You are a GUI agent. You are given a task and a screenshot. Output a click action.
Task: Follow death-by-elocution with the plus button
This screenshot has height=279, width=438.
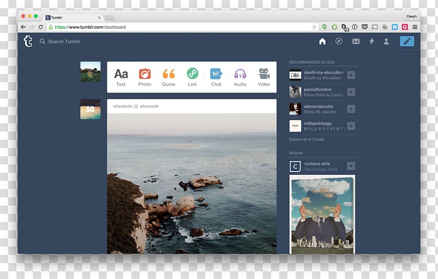coord(351,75)
